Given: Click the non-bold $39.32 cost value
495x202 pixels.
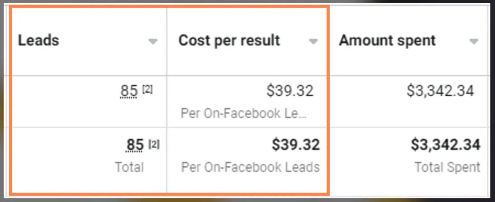Looking at the screenshot, I should click(290, 91).
